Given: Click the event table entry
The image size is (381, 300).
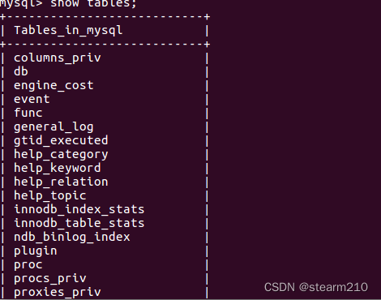Looking at the screenshot, I should (x=32, y=99).
